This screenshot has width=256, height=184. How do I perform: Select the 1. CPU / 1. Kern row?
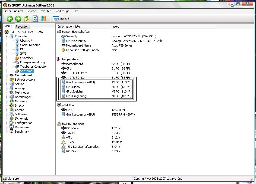coord(96,73)
